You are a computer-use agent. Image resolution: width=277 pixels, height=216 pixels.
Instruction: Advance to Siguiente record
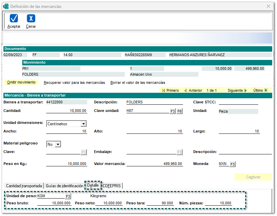tap(237, 90)
